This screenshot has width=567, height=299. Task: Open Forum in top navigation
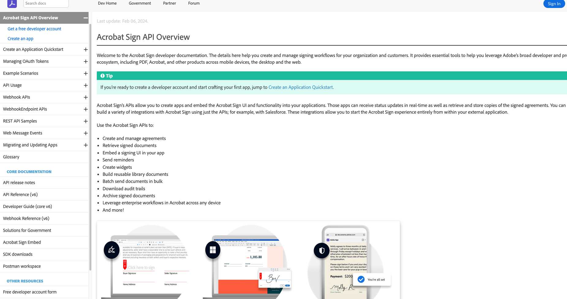point(194,3)
